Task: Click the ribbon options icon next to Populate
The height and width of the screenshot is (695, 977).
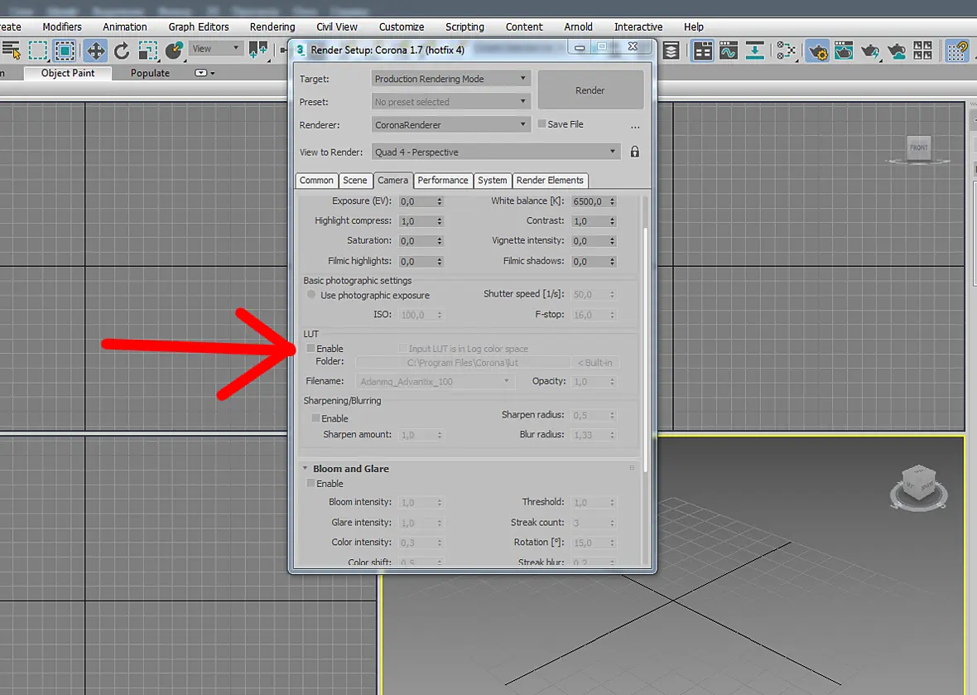Action: point(200,73)
